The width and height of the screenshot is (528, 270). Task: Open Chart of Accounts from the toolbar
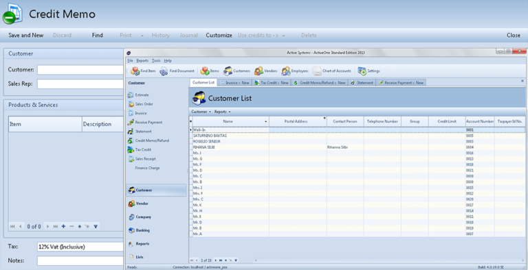click(331, 71)
